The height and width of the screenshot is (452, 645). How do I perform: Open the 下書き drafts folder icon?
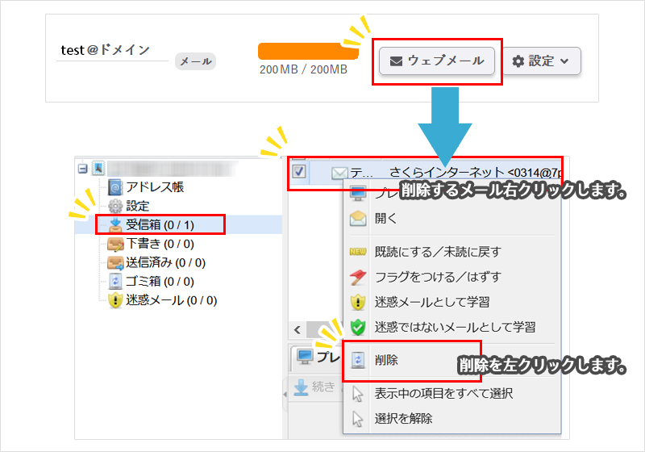click(x=115, y=243)
